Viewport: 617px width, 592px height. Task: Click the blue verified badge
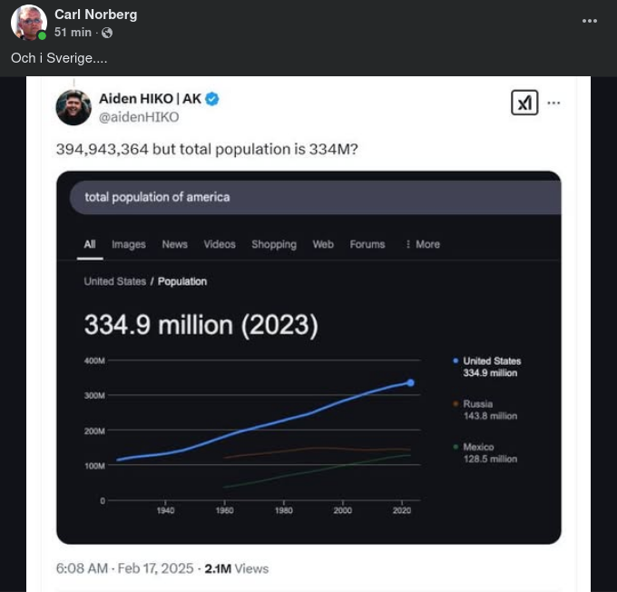(x=212, y=99)
